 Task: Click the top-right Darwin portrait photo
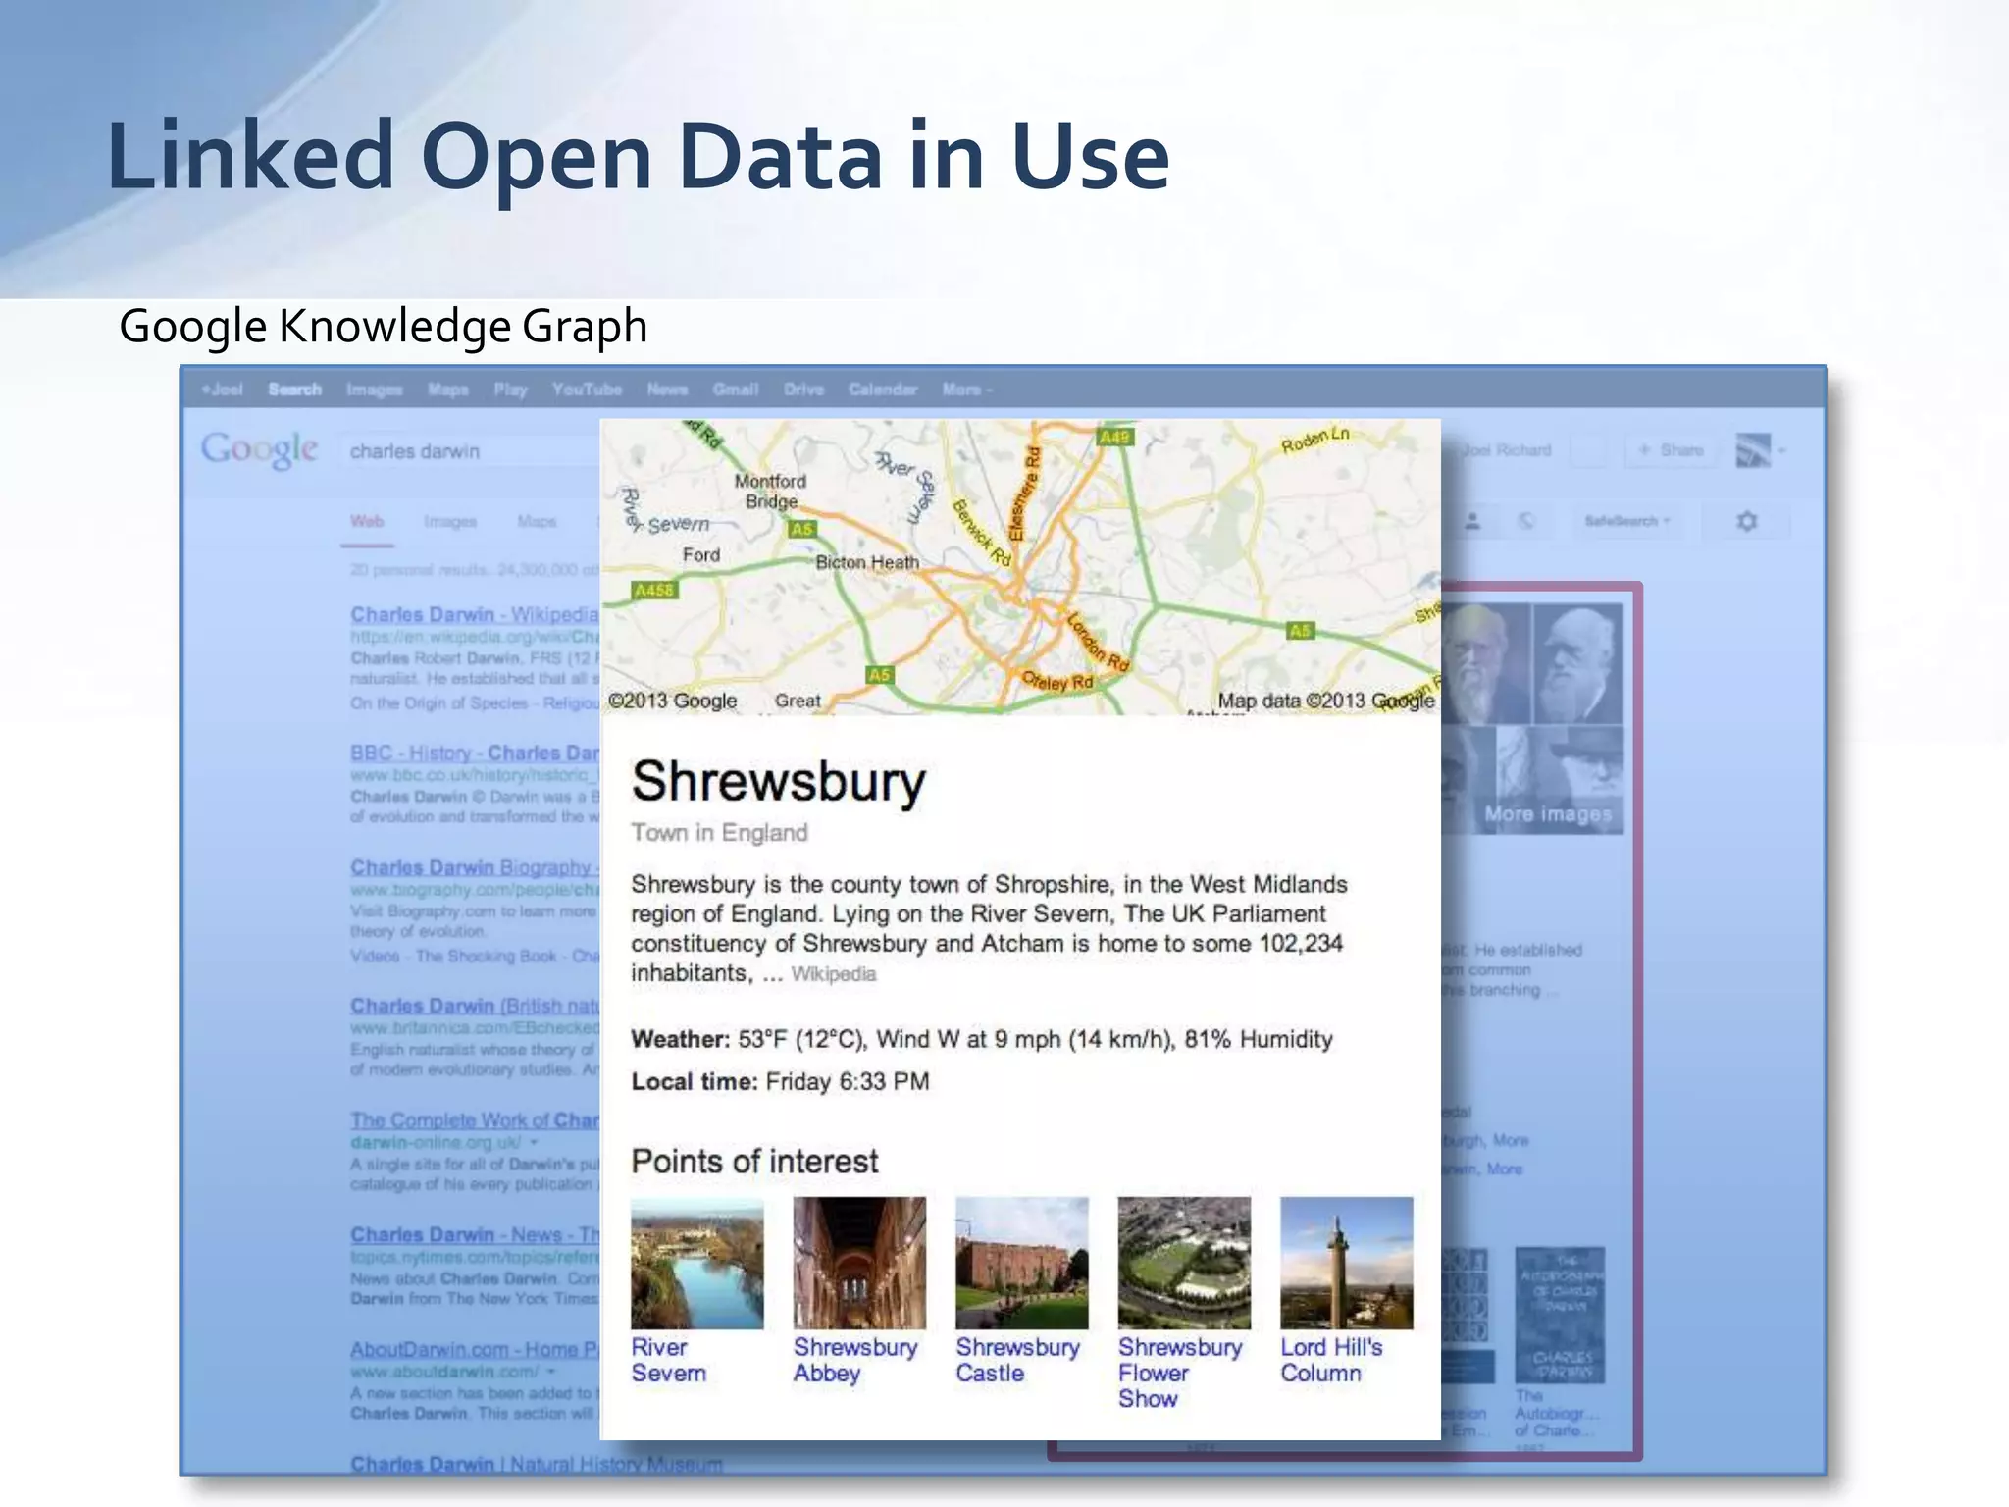pos(1577,662)
